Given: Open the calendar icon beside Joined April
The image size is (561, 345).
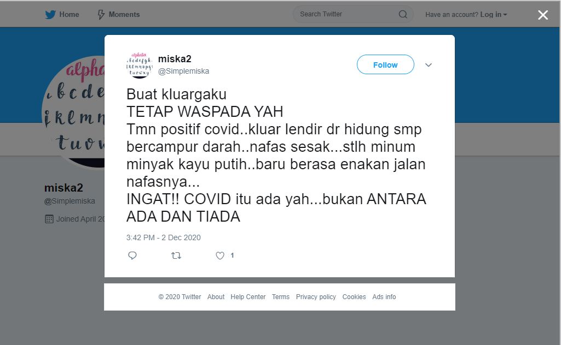Looking at the screenshot, I should 49,219.
